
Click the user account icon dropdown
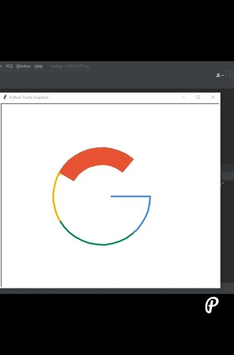[x=220, y=75]
